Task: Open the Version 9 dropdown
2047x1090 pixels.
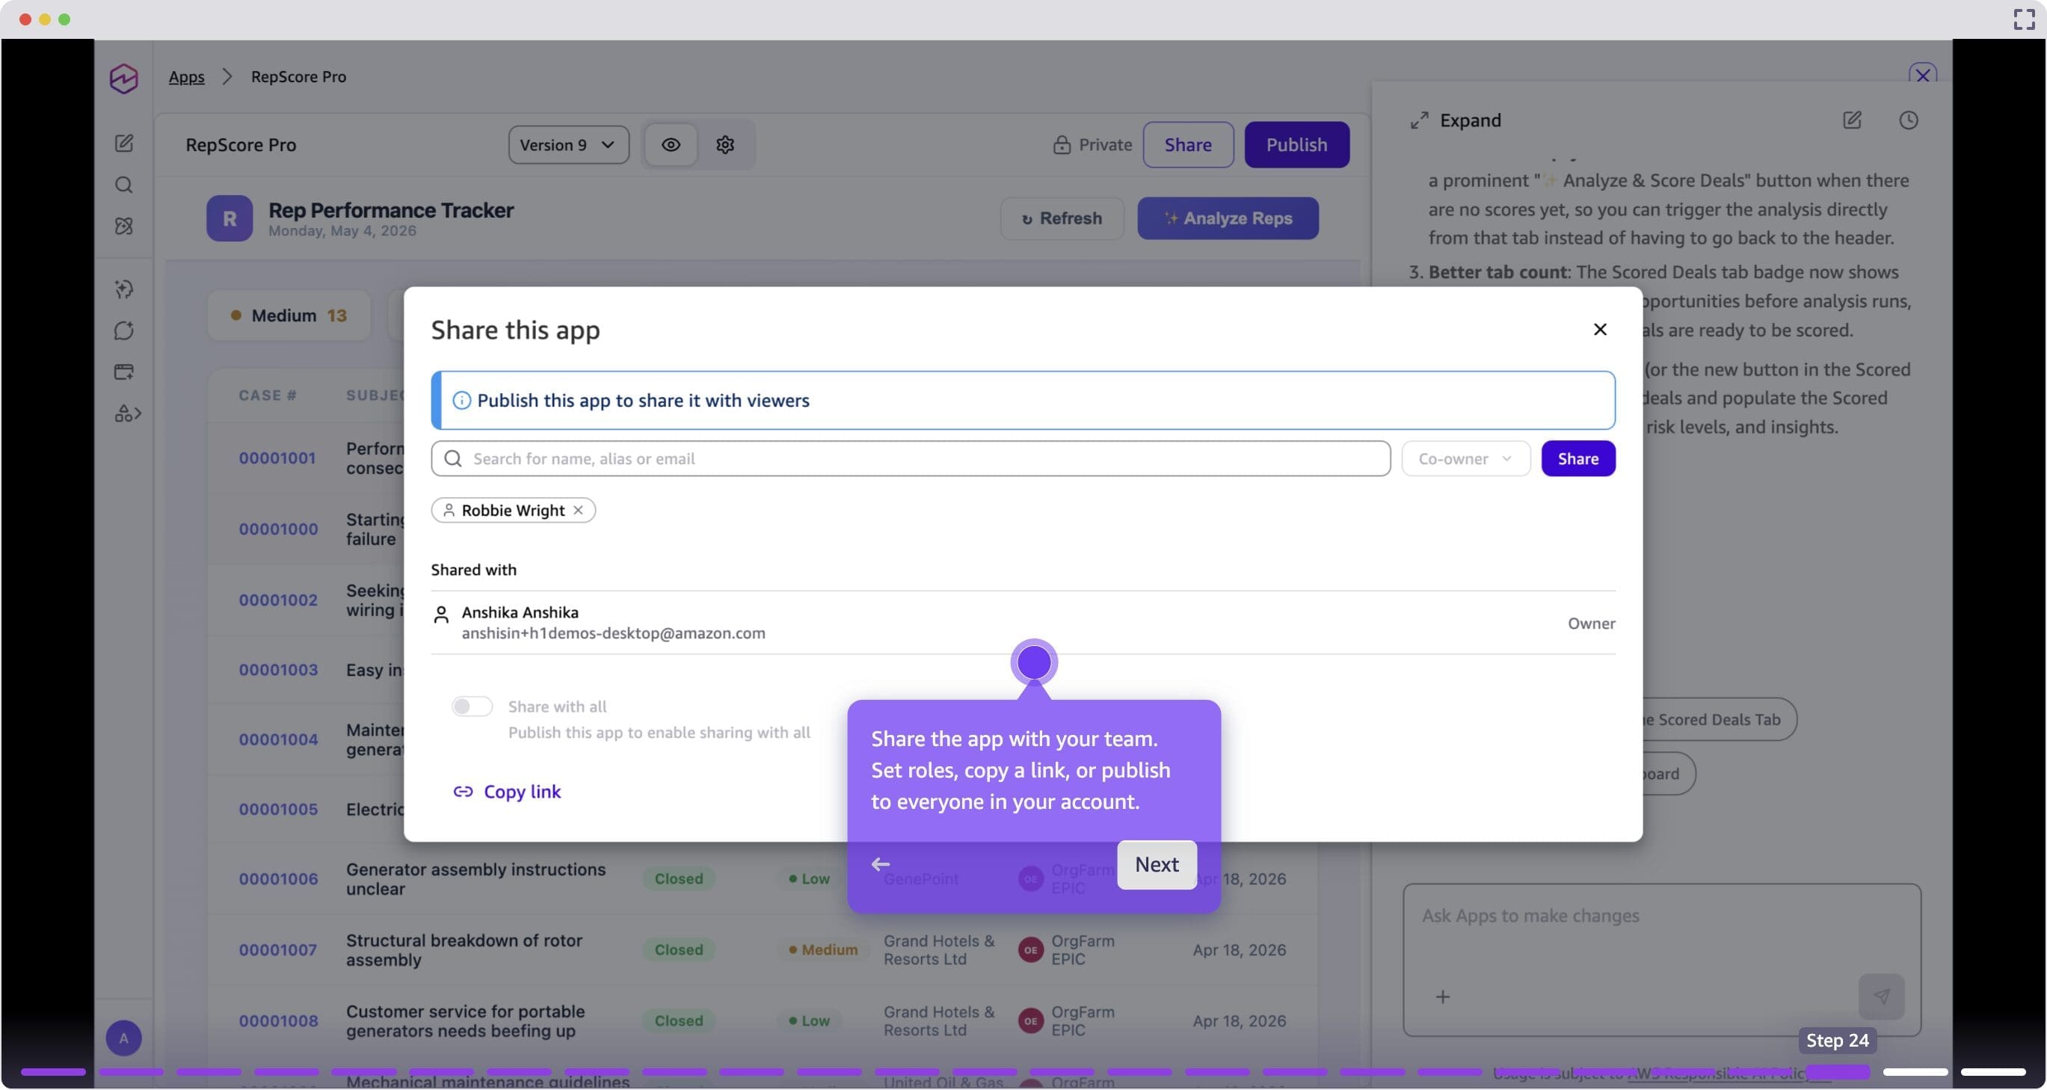Action: 569,144
